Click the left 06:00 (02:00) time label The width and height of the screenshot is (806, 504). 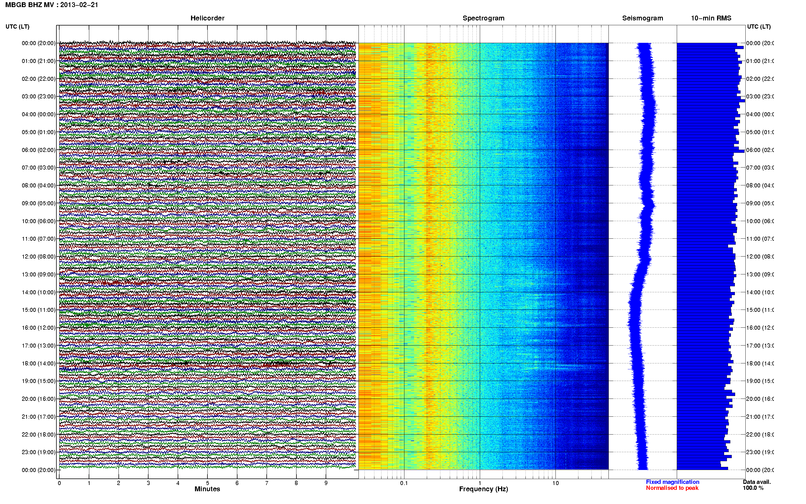[x=39, y=150]
